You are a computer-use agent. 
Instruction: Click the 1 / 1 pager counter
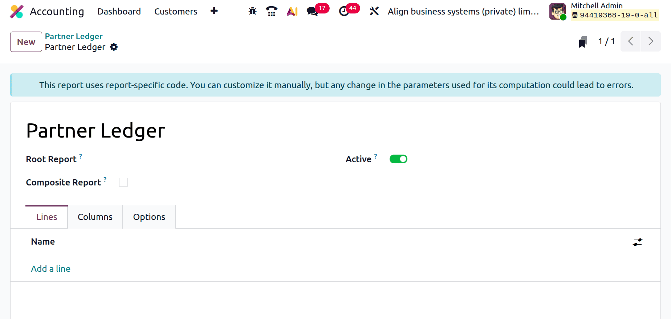click(607, 41)
